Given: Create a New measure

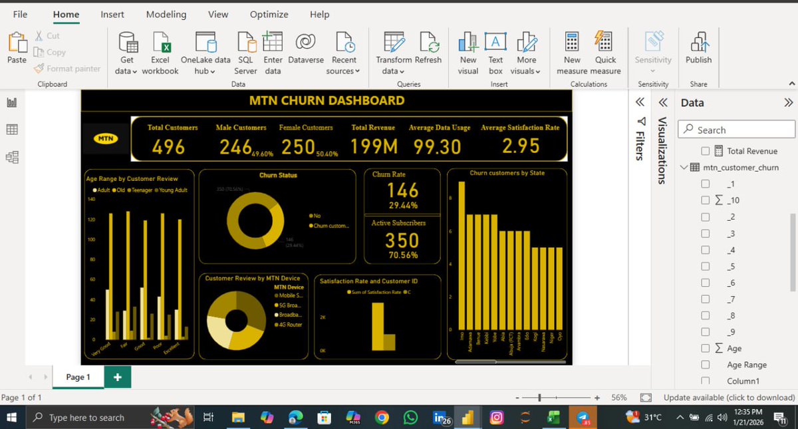Looking at the screenshot, I should pyautogui.click(x=572, y=53).
